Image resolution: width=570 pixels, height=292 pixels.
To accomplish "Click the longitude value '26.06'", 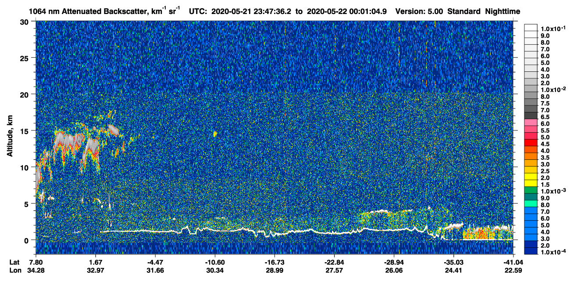I will click(394, 270).
